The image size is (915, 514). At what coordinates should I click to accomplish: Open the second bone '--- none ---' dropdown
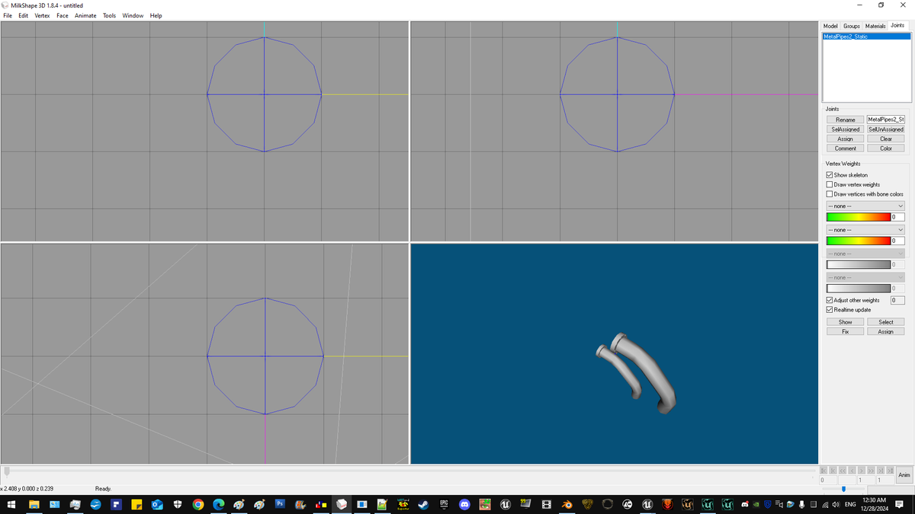(x=865, y=230)
